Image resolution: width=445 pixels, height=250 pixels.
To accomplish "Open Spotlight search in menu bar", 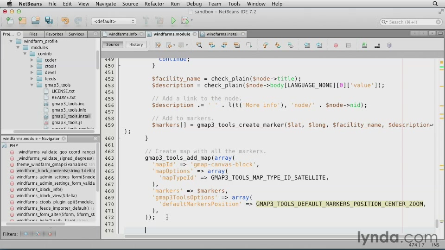I will 435,4.
